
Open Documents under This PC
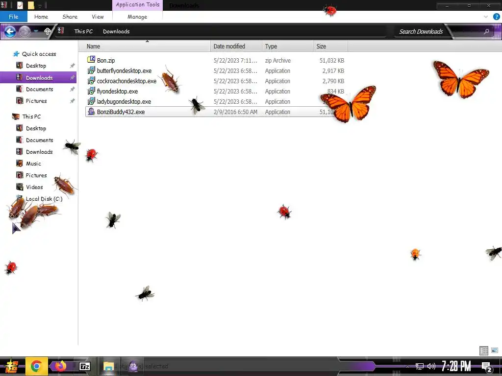tap(39, 140)
